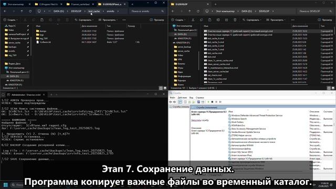Refresh the DEVELOP Explorer window
Screen dimensions: 336x189
click(x=198, y=11)
